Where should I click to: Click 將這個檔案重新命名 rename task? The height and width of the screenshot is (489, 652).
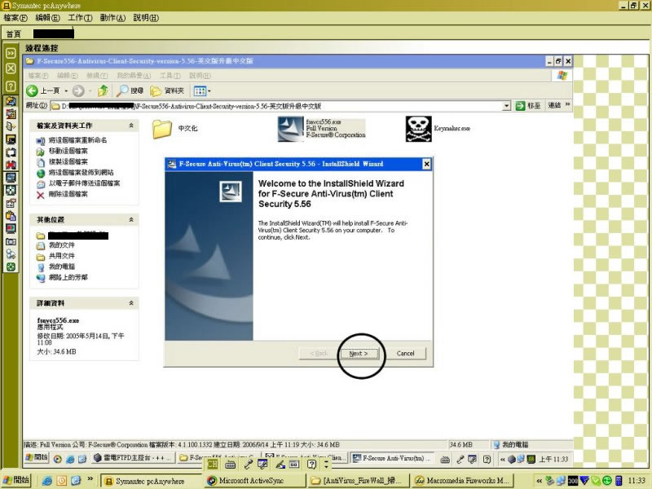click(72, 140)
